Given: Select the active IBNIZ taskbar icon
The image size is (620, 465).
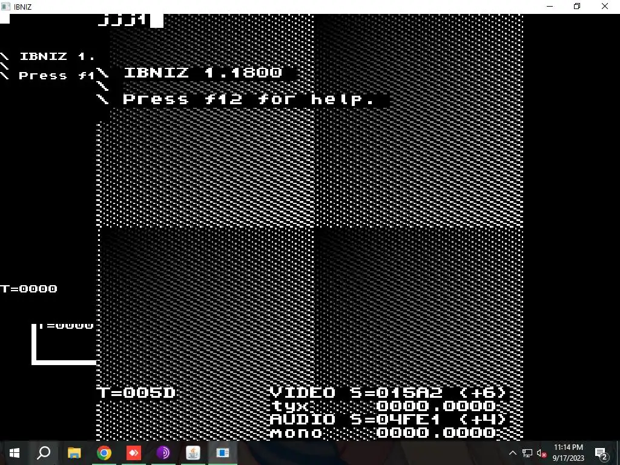Looking at the screenshot, I should 223,453.
